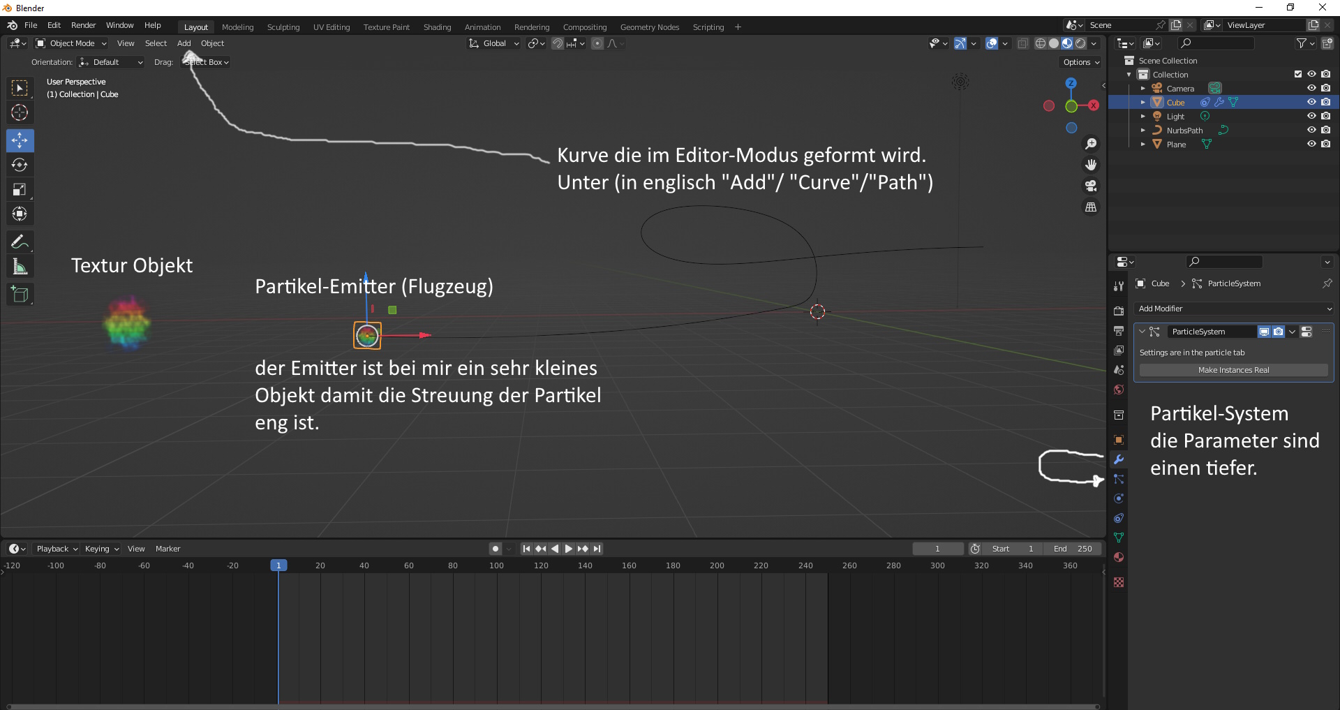Screen dimensions: 1340x710
Task: Open the Object Mode dropdown
Action: (x=72, y=43)
